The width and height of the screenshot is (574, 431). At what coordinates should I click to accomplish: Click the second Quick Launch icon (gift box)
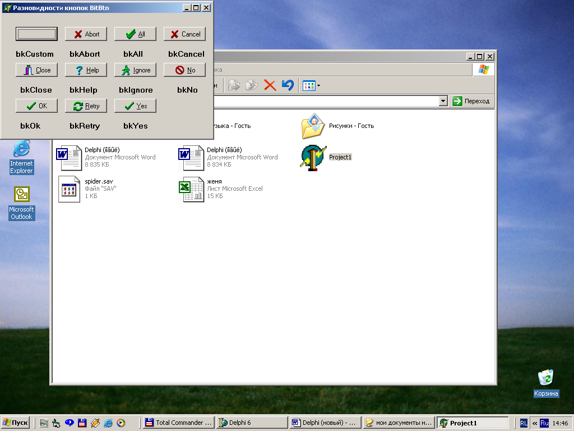click(56, 423)
